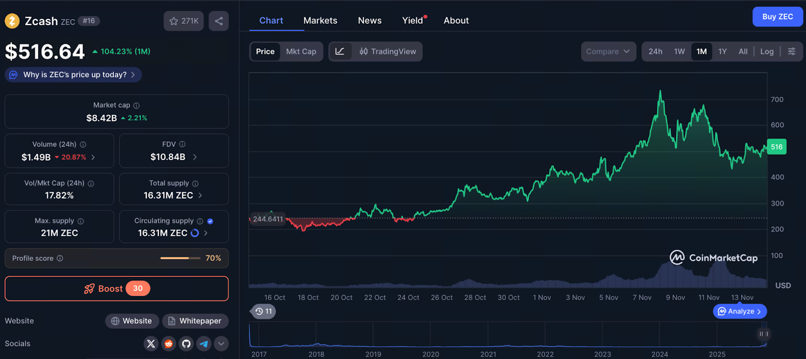The height and width of the screenshot is (359, 806).
Task: Open the Compare dropdown
Action: click(608, 51)
